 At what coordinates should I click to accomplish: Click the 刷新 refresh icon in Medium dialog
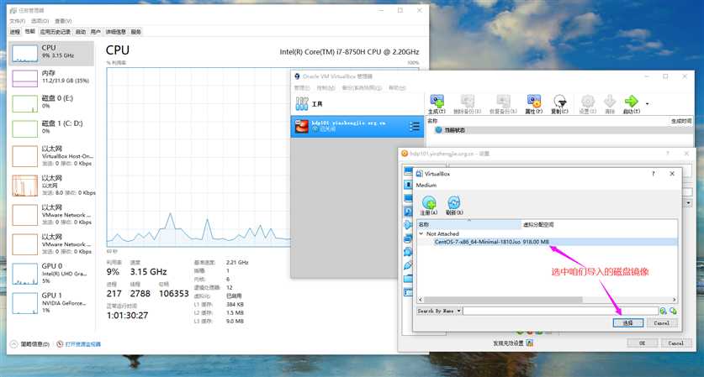point(453,202)
